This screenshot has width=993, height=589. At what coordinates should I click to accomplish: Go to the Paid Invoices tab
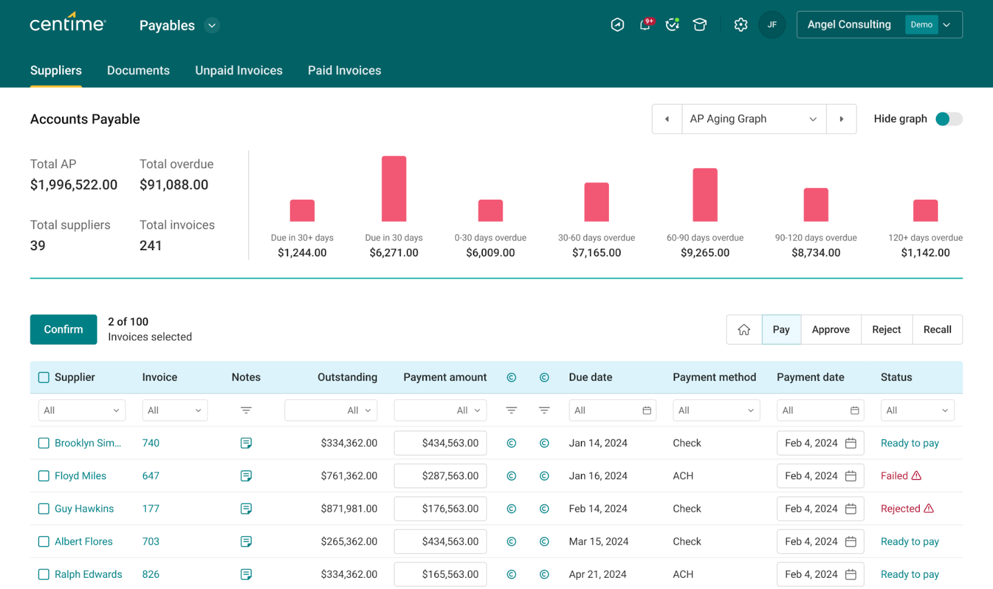(344, 71)
